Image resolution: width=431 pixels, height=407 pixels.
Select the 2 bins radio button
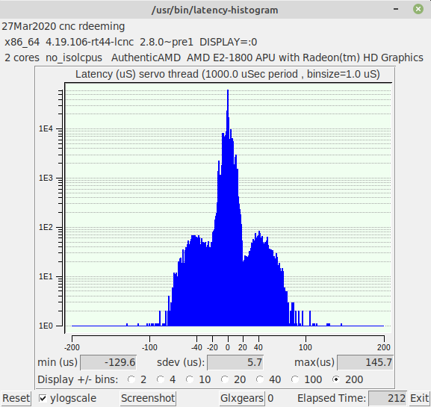131,379
